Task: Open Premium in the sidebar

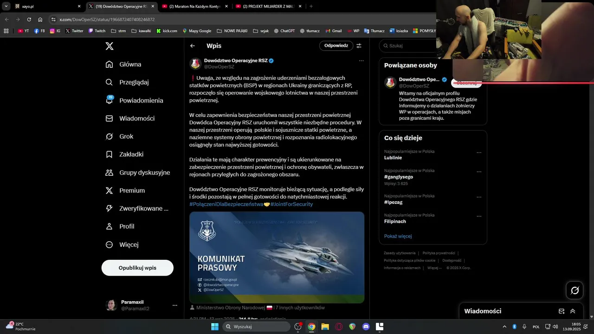Action: tap(125, 191)
